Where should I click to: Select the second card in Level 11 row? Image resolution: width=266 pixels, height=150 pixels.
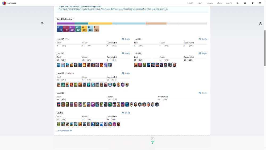point(63,85)
